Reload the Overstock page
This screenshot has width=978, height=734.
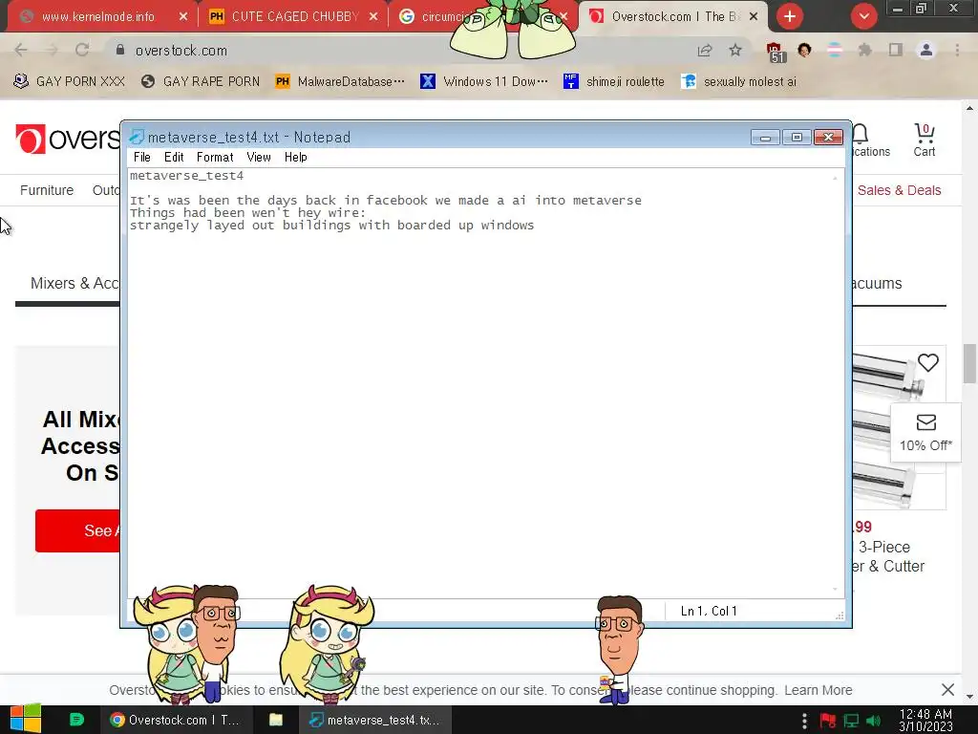[82, 50]
